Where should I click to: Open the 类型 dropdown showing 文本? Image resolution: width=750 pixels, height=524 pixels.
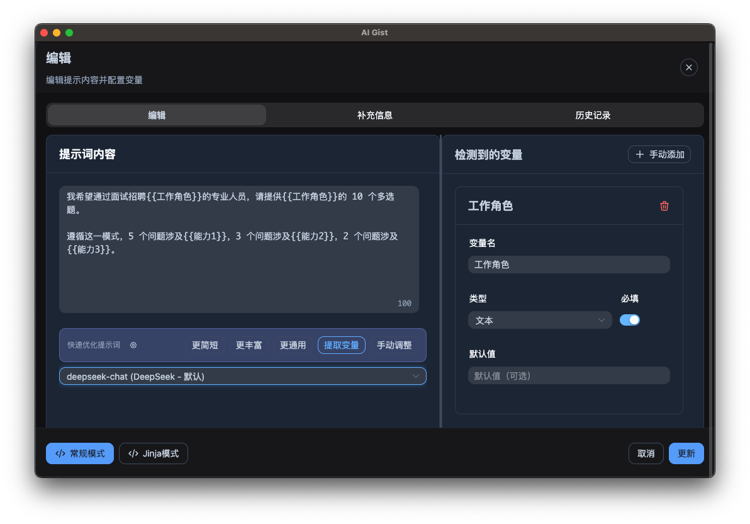click(540, 320)
